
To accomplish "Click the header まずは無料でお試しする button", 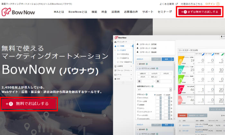I will [199, 12].
